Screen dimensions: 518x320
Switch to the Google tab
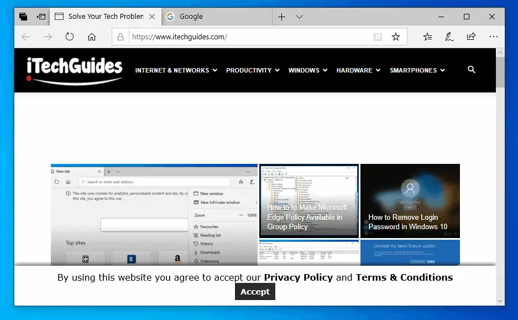(x=217, y=17)
